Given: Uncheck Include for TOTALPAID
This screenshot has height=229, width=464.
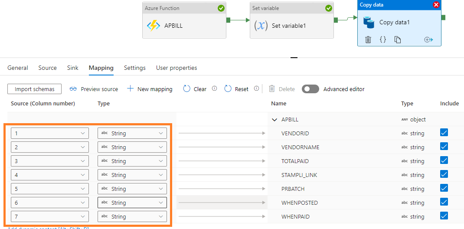Looking at the screenshot, I should point(444,160).
